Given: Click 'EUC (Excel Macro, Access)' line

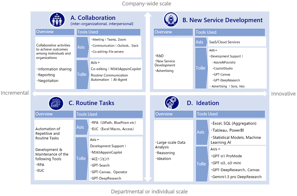Looking at the screenshot, I should point(112,129).
